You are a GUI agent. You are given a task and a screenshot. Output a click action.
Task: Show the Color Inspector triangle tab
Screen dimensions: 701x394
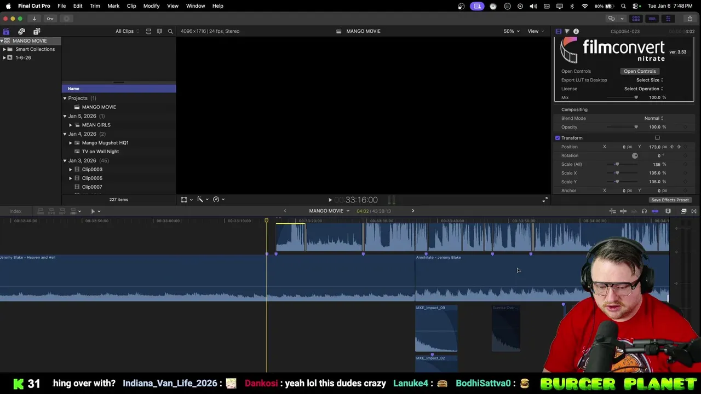pos(567,31)
